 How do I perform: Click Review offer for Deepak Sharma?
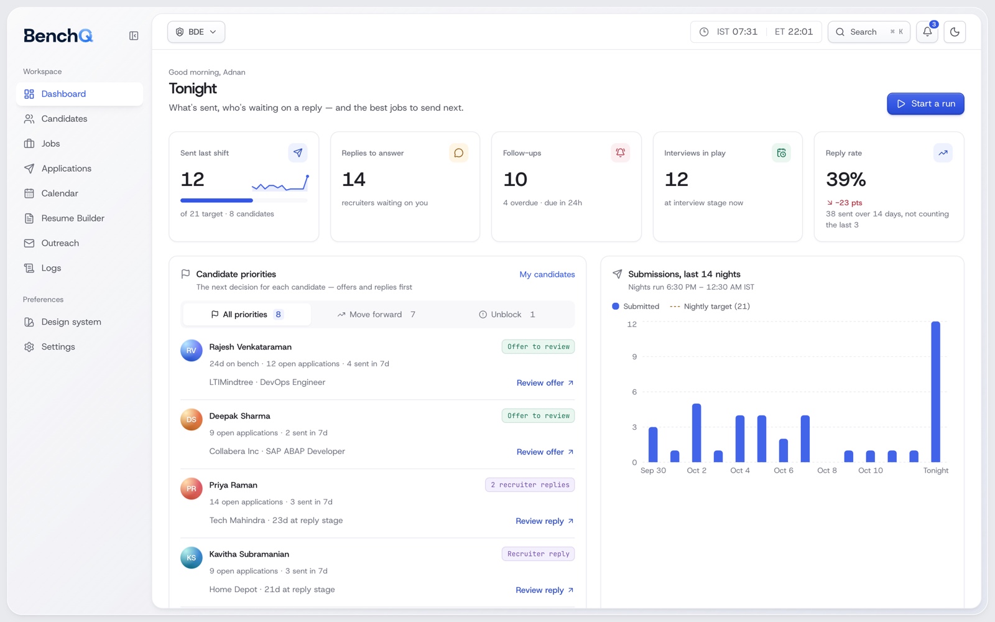point(545,452)
